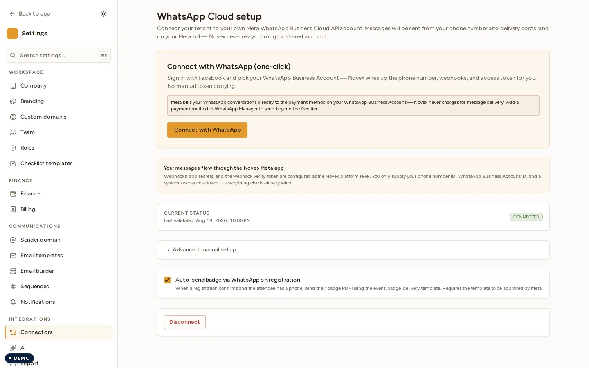The width and height of the screenshot is (589, 368).
Task: Toggle the light/dark theme sun icon
Action: tap(103, 14)
